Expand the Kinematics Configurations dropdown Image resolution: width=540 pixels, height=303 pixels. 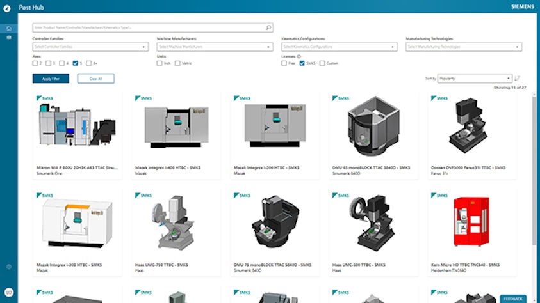(x=340, y=47)
